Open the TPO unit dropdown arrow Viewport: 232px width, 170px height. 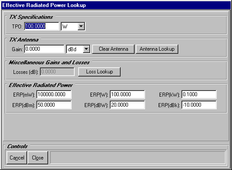click(x=81, y=27)
